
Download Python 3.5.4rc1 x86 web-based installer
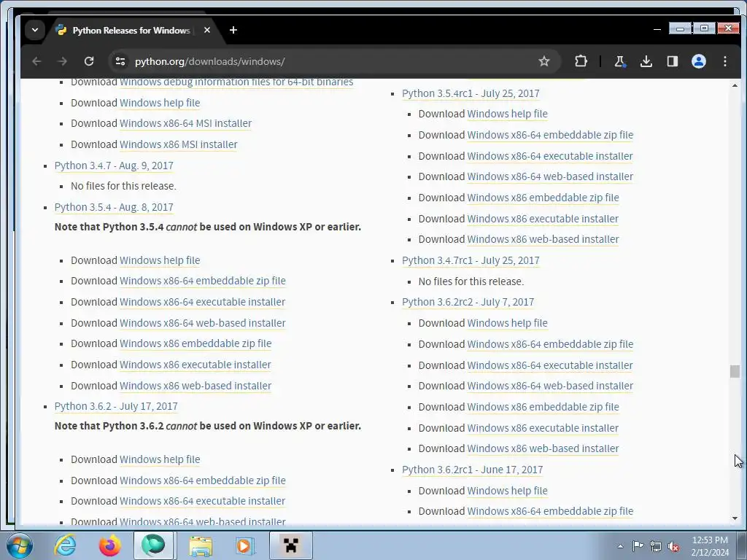(x=543, y=239)
